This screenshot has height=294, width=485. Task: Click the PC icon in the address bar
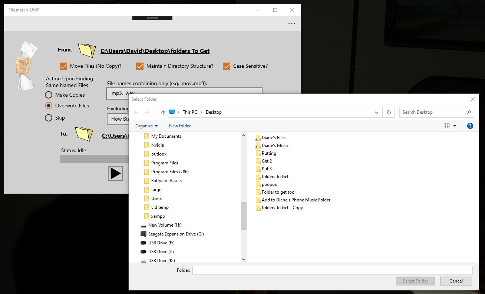pyautogui.click(x=172, y=112)
